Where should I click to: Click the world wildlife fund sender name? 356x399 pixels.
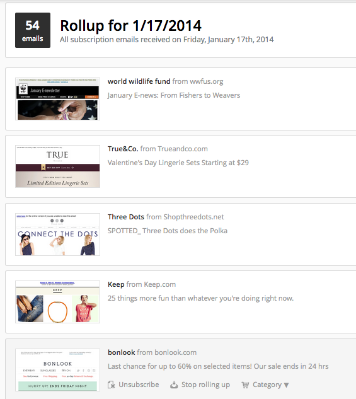pos(139,81)
